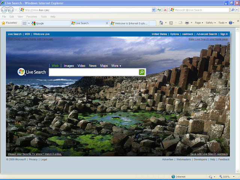Select the Video search scope
240x180 pixels.
point(81,66)
